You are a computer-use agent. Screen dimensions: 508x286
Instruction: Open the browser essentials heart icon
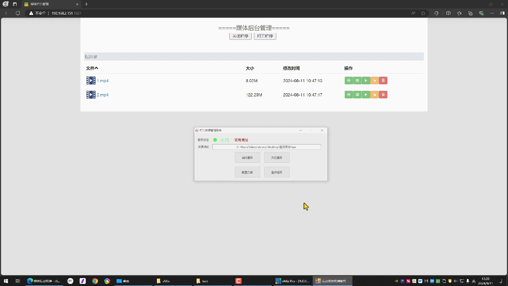tap(481, 13)
